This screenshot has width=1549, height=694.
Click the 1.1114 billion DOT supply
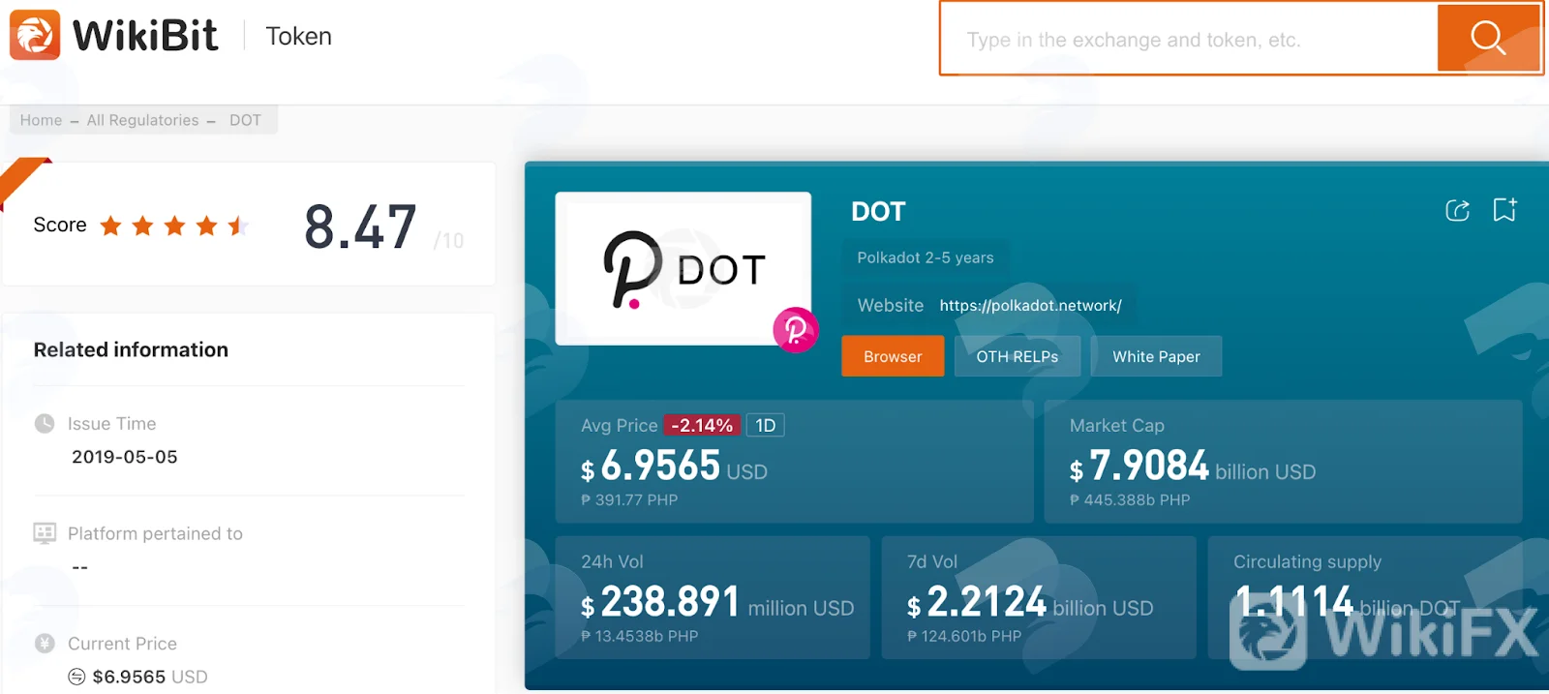pyautogui.click(x=1347, y=603)
